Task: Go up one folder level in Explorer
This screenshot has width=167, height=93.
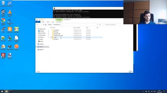Action: pos(44,25)
